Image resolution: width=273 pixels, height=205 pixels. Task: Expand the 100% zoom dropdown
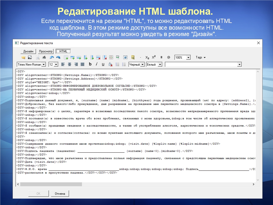click(188, 58)
